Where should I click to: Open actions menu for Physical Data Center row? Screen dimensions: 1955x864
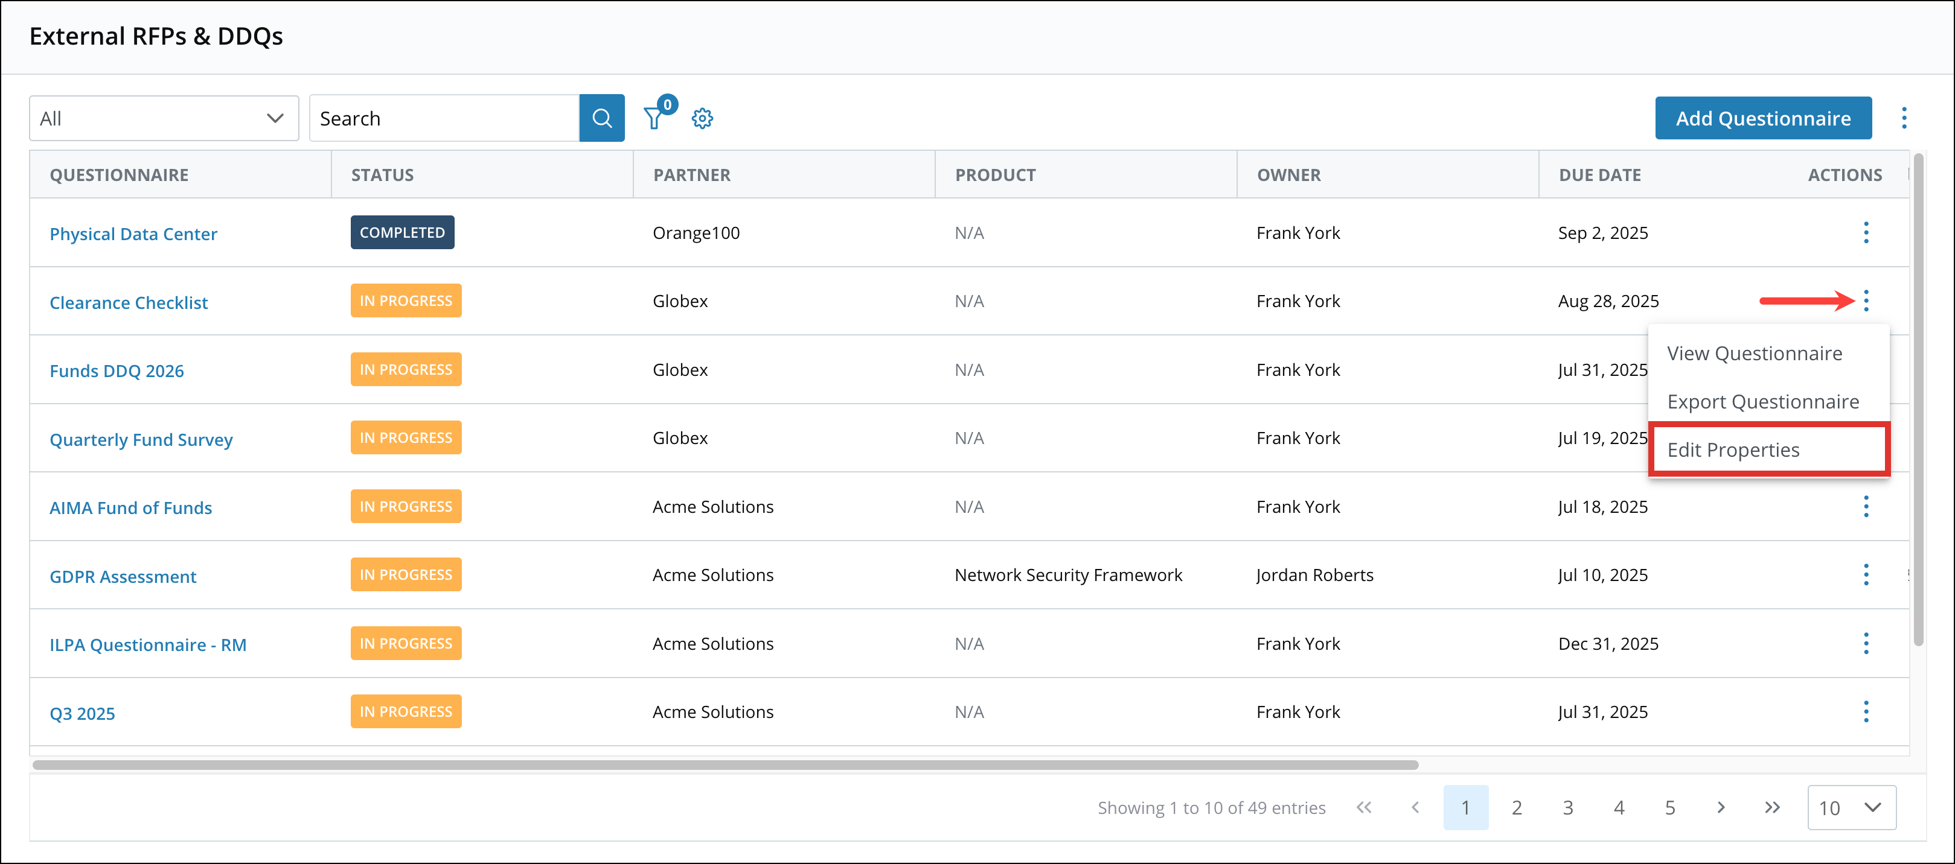point(1866,233)
